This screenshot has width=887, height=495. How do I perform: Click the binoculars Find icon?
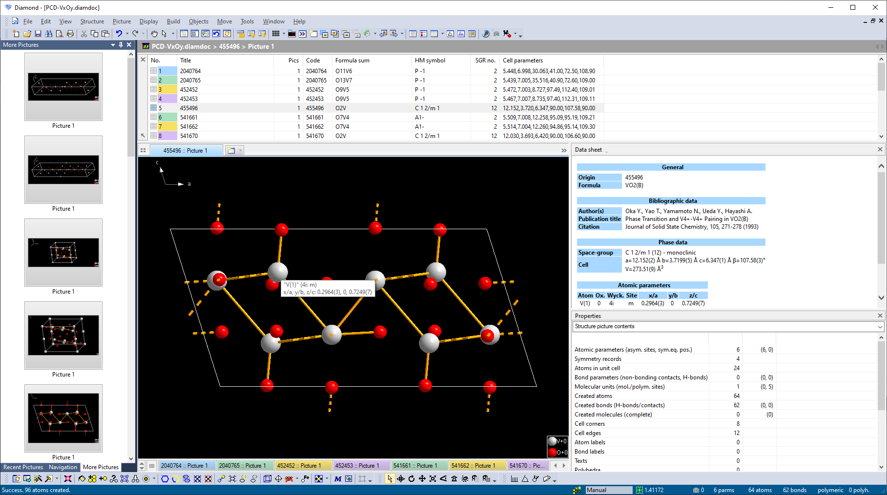tap(49, 34)
